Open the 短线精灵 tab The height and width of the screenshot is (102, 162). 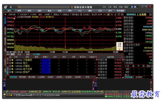139,77
